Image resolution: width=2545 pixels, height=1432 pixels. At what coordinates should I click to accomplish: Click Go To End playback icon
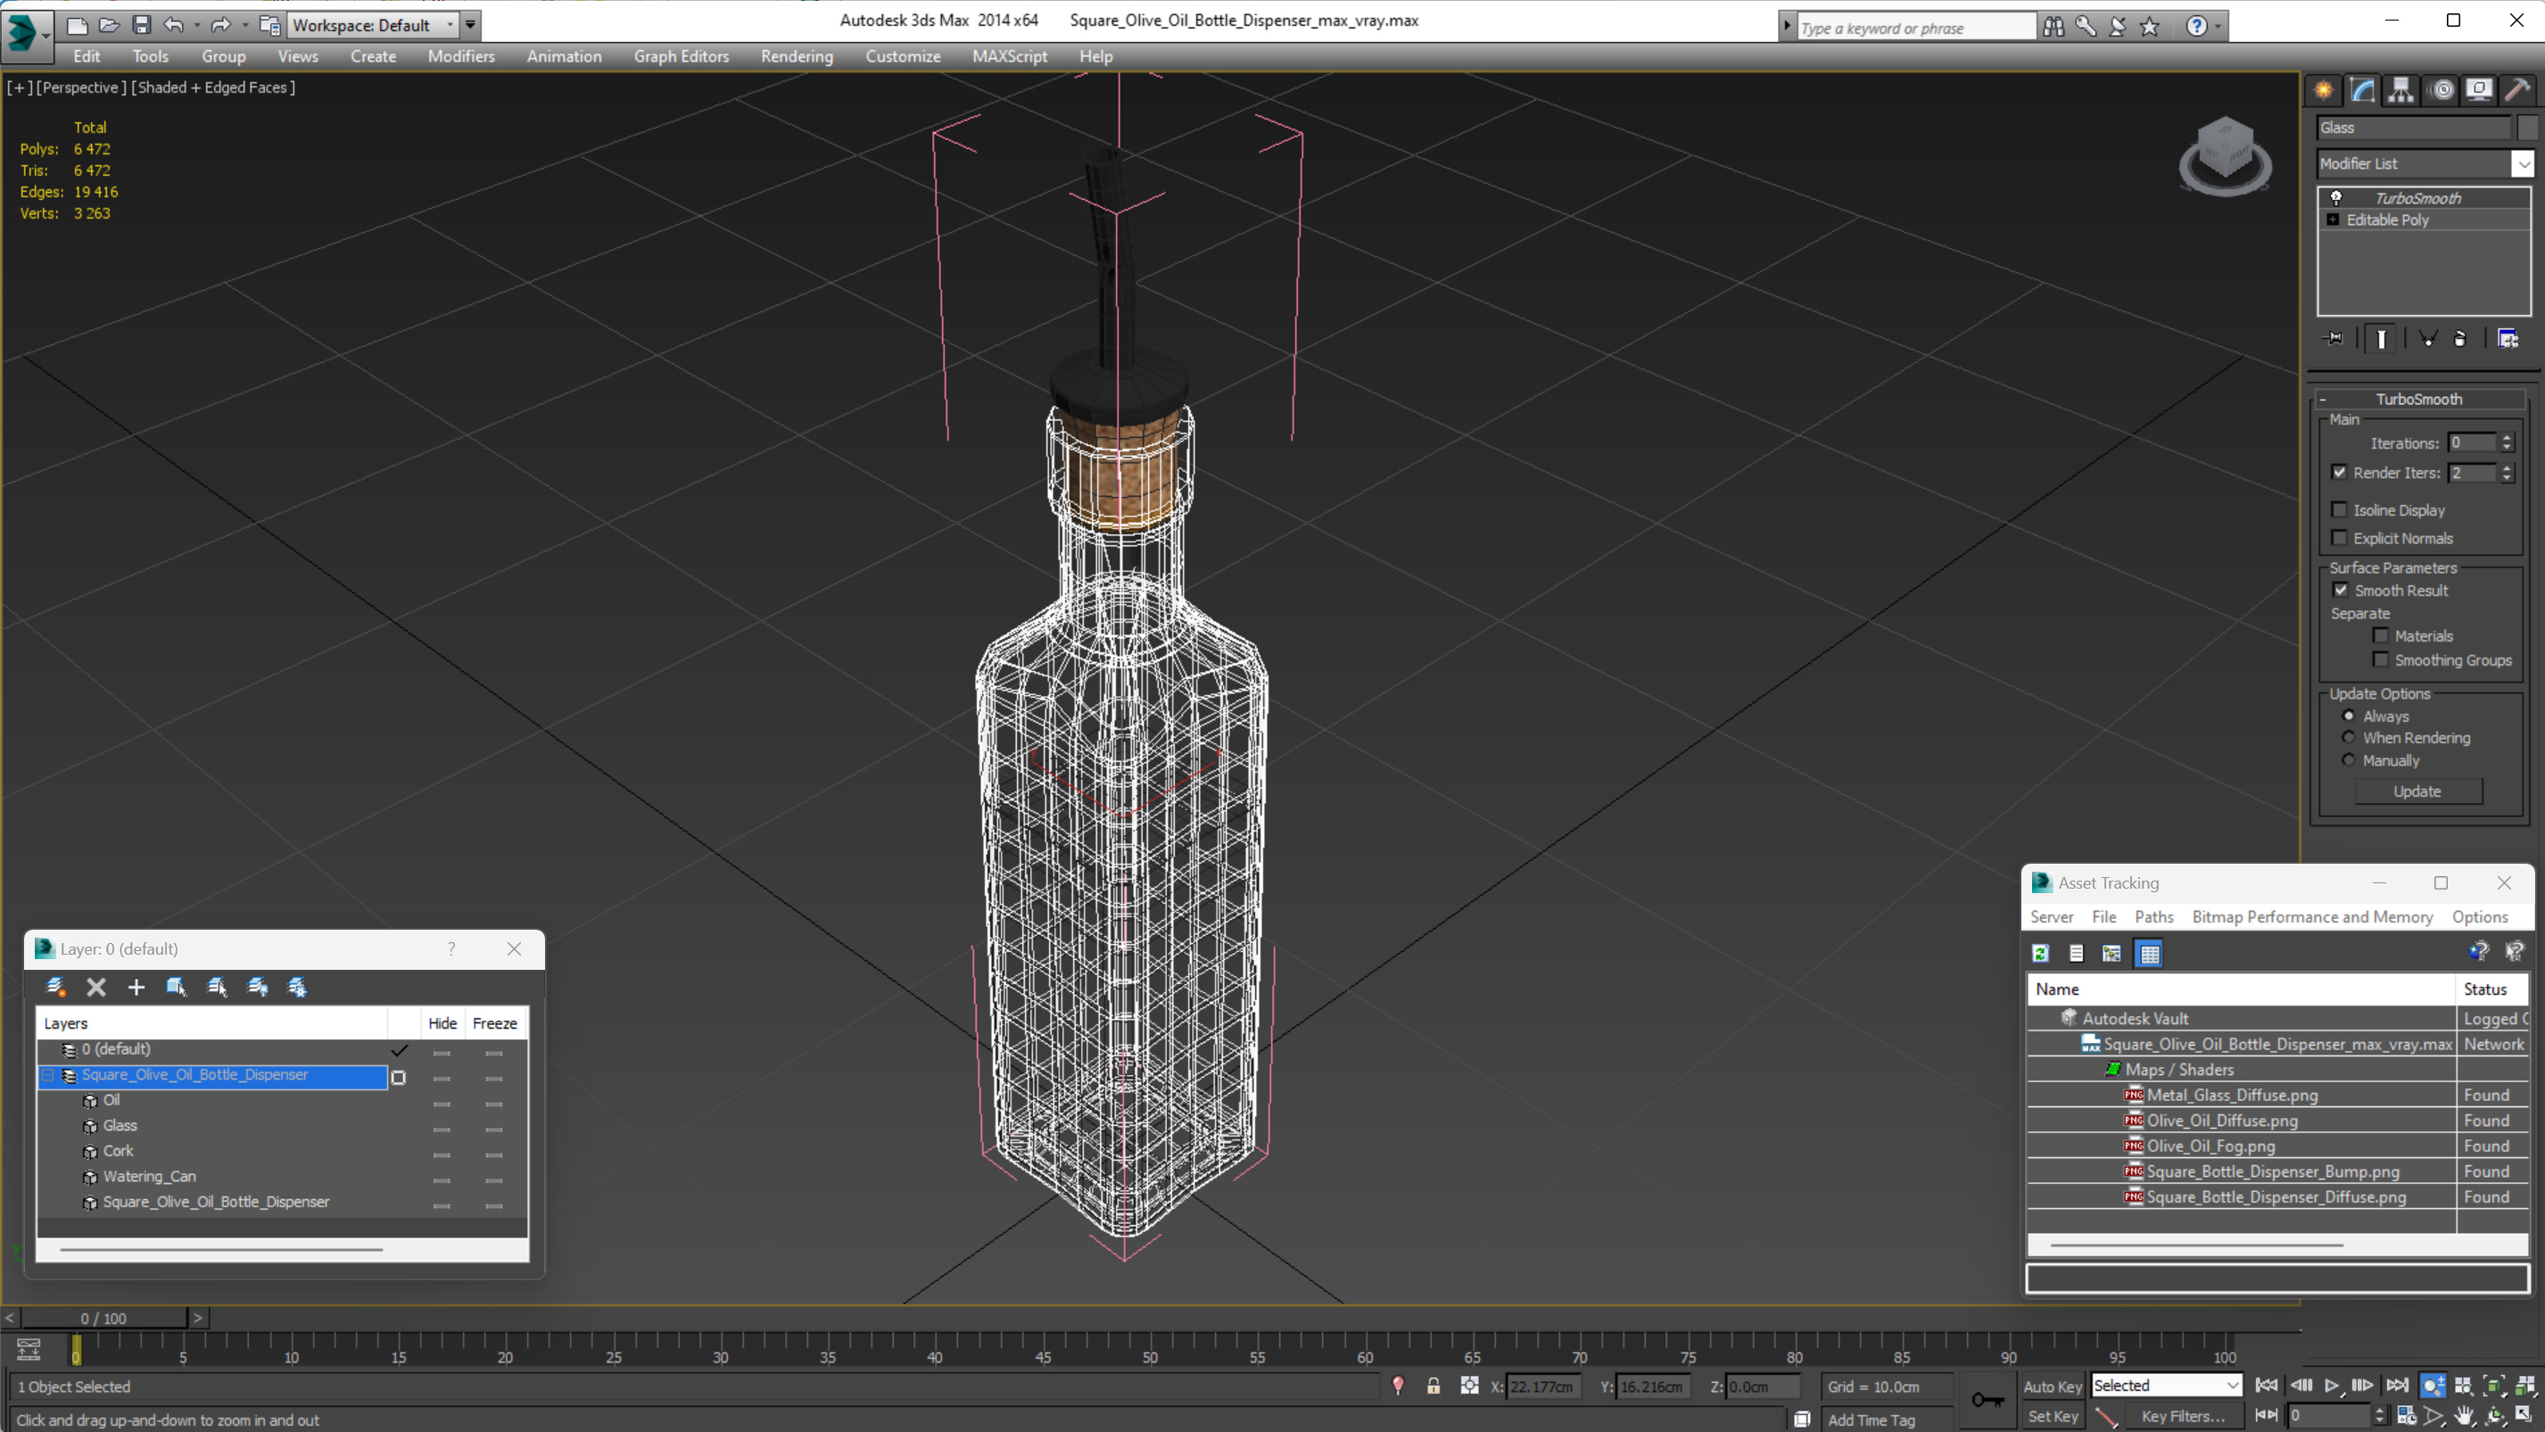(2397, 1386)
